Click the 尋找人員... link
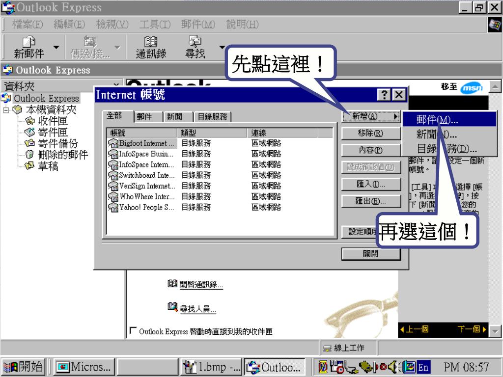 click(198, 309)
